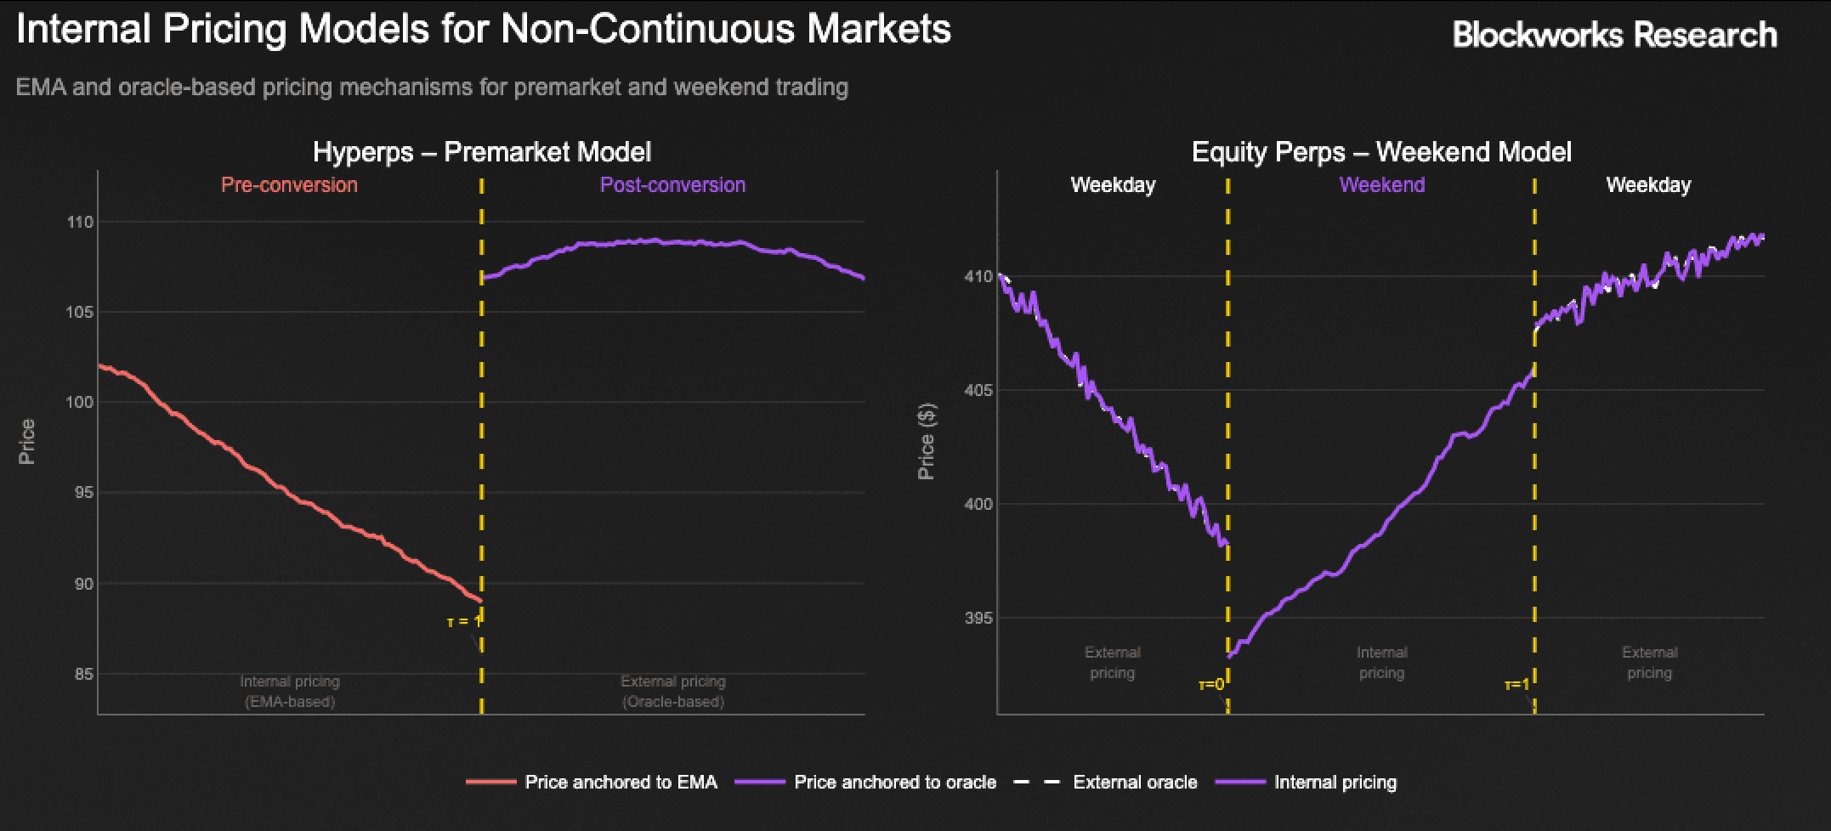Screen dimensions: 1831x831
Task: Select the 'Equity Perps – Weekend Model' chart title
Action: [x=1381, y=152]
